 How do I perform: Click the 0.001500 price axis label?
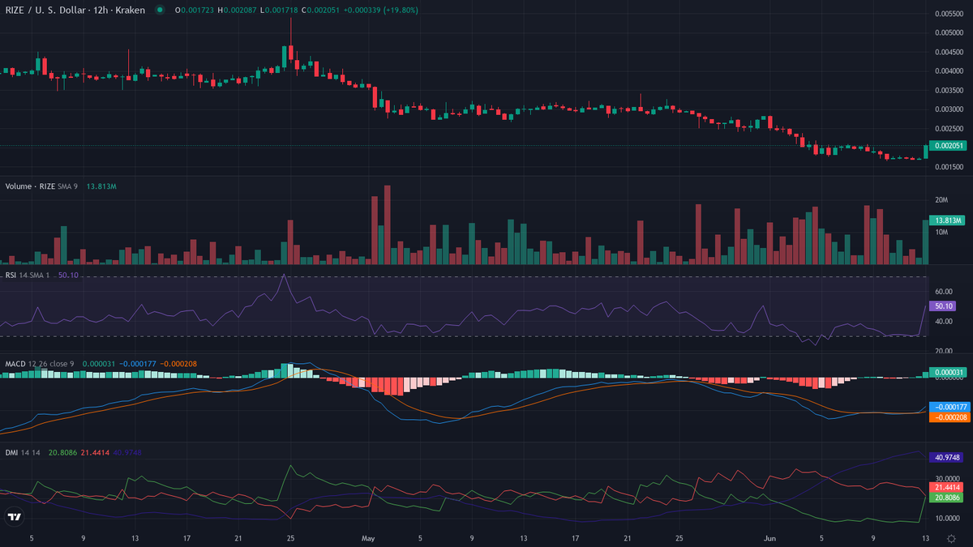click(x=949, y=166)
